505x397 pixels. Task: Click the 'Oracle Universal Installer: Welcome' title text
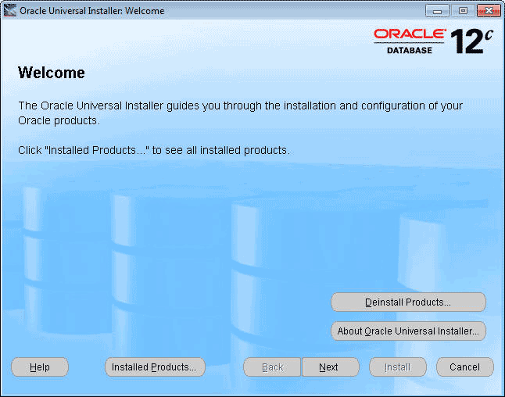[x=92, y=11]
